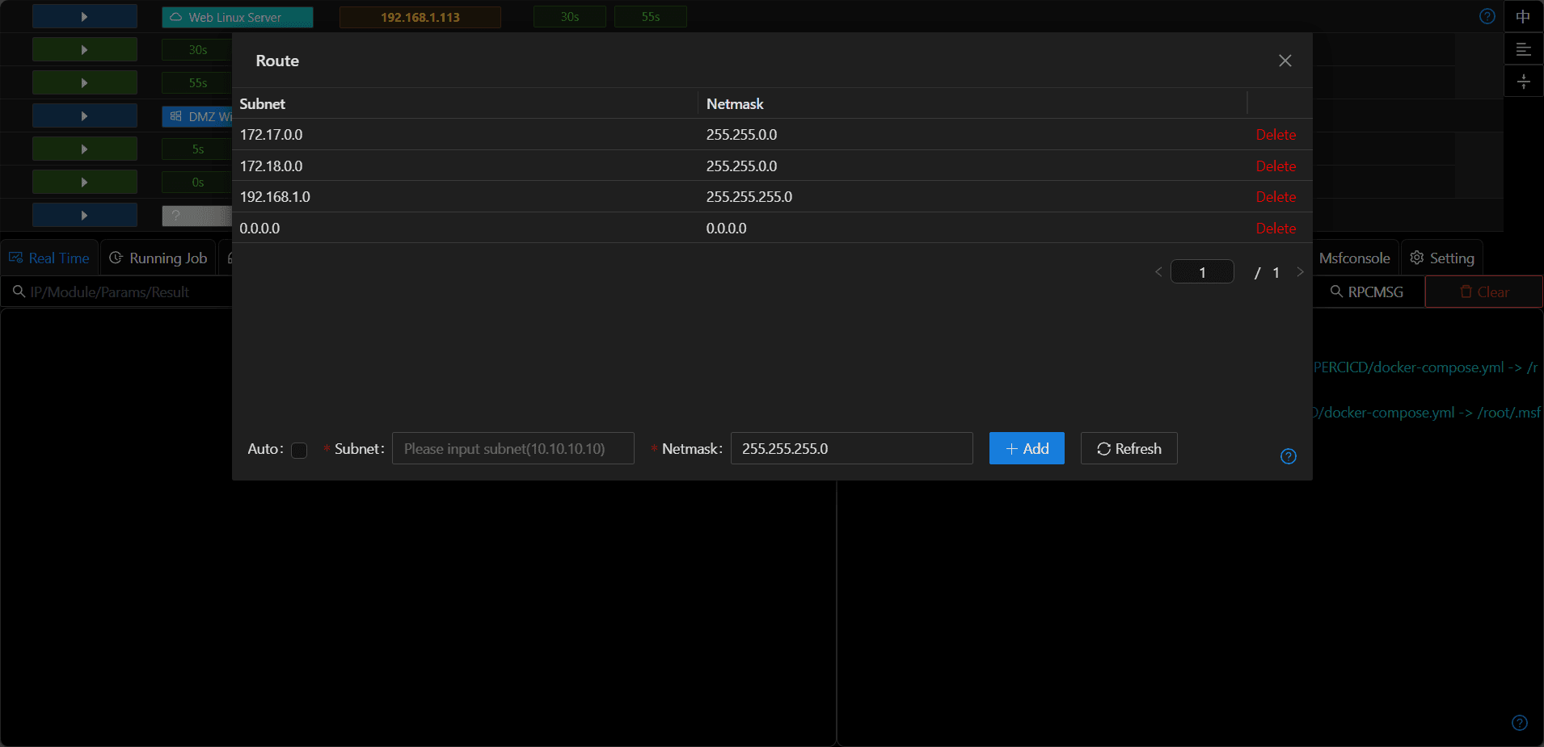1544x747 pixels.
Task: Delete the 192.168.1.0 route
Action: tap(1276, 197)
